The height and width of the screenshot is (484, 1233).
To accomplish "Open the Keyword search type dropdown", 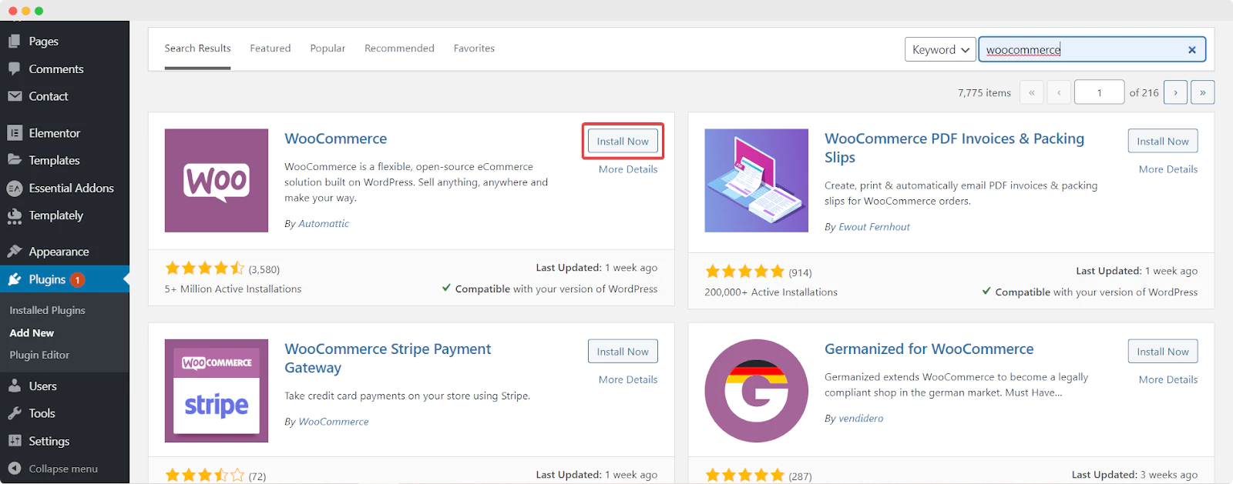I will coord(940,50).
